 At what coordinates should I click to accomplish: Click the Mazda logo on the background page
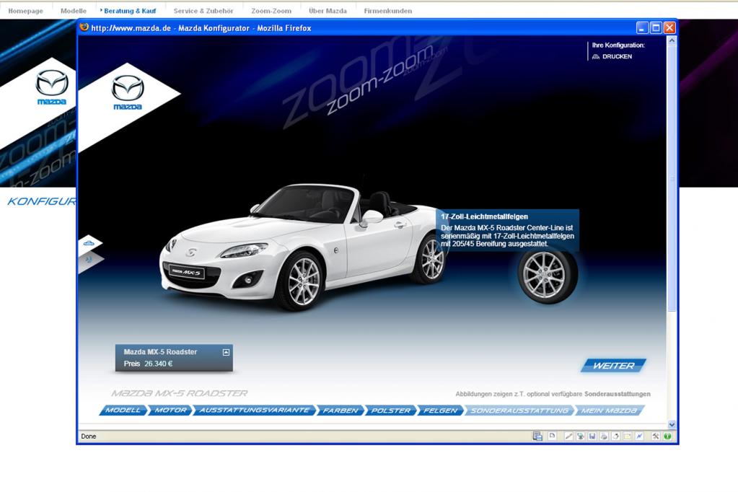click(52, 87)
